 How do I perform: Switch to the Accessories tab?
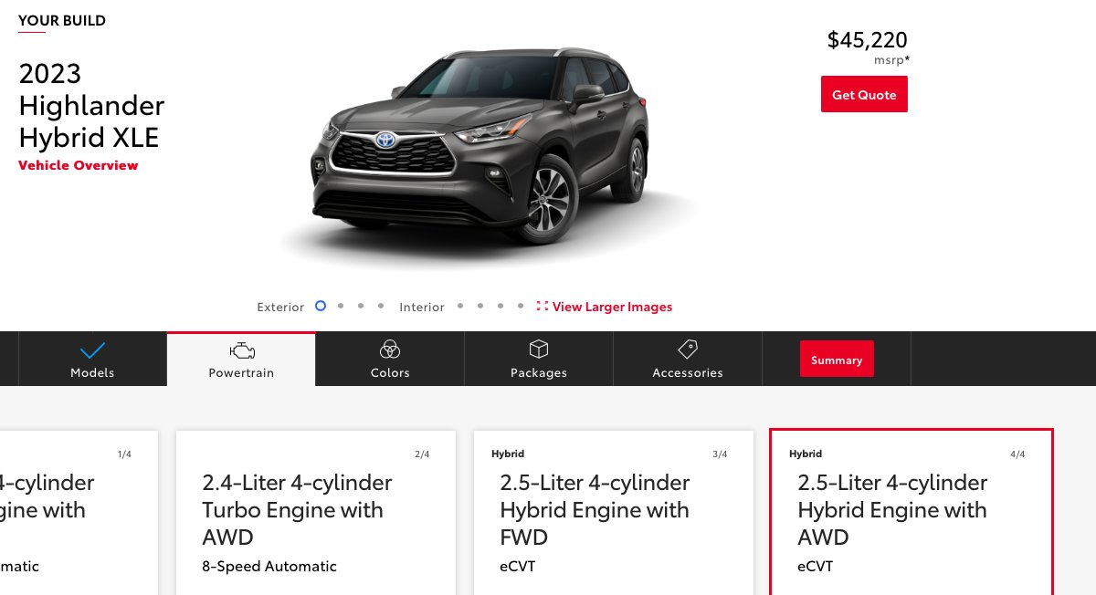point(688,359)
